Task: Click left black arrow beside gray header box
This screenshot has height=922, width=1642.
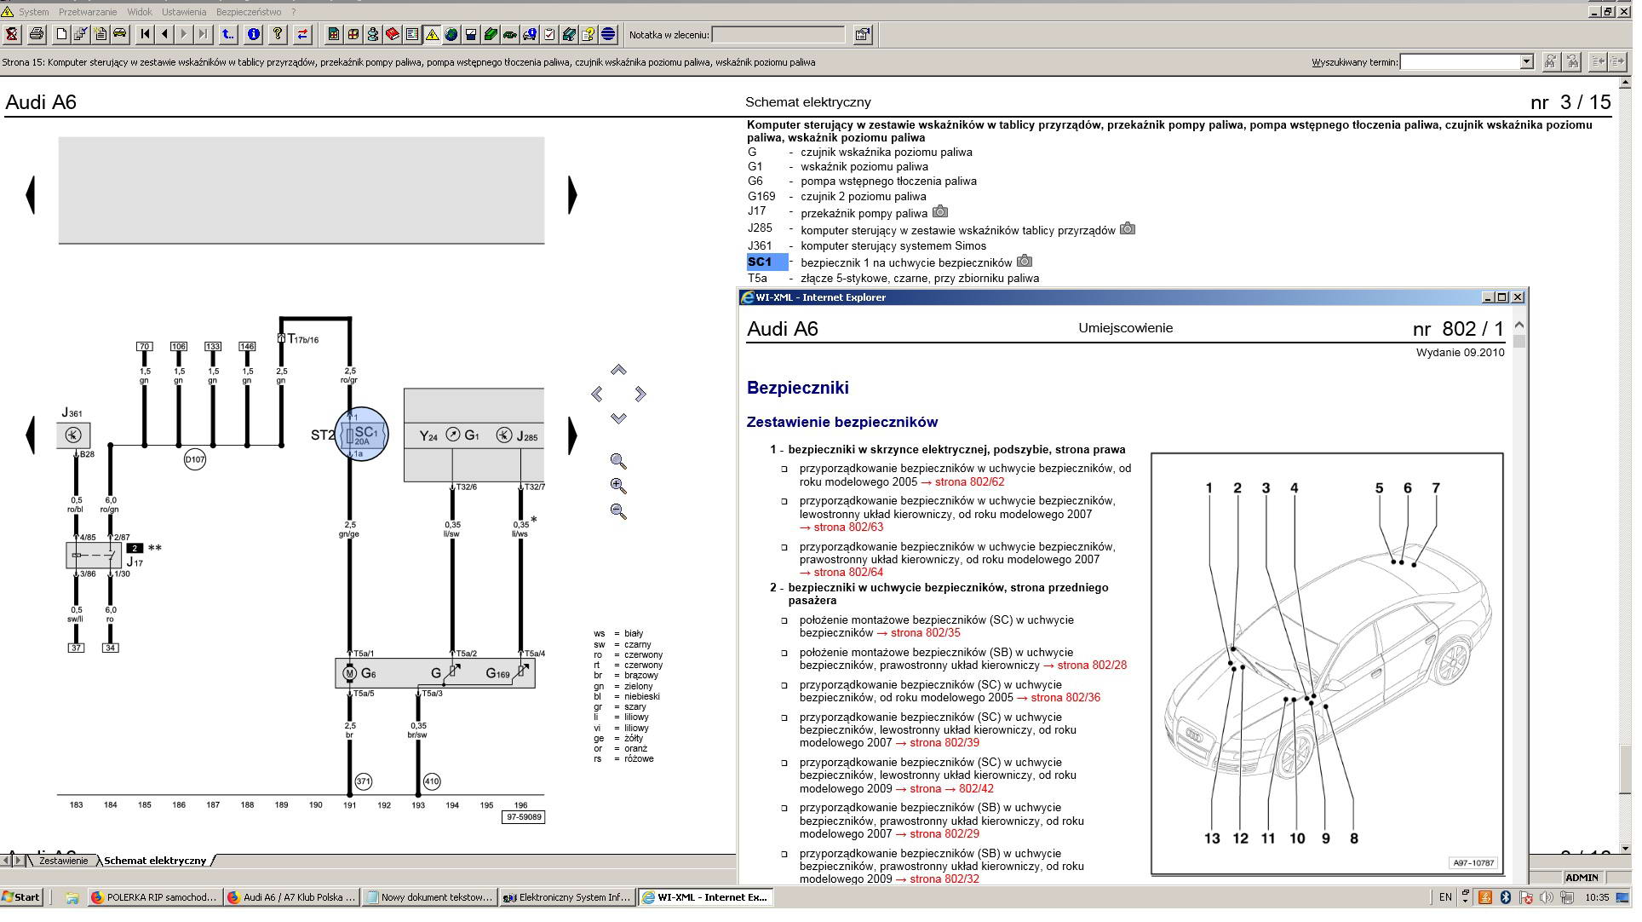Action: (31, 195)
